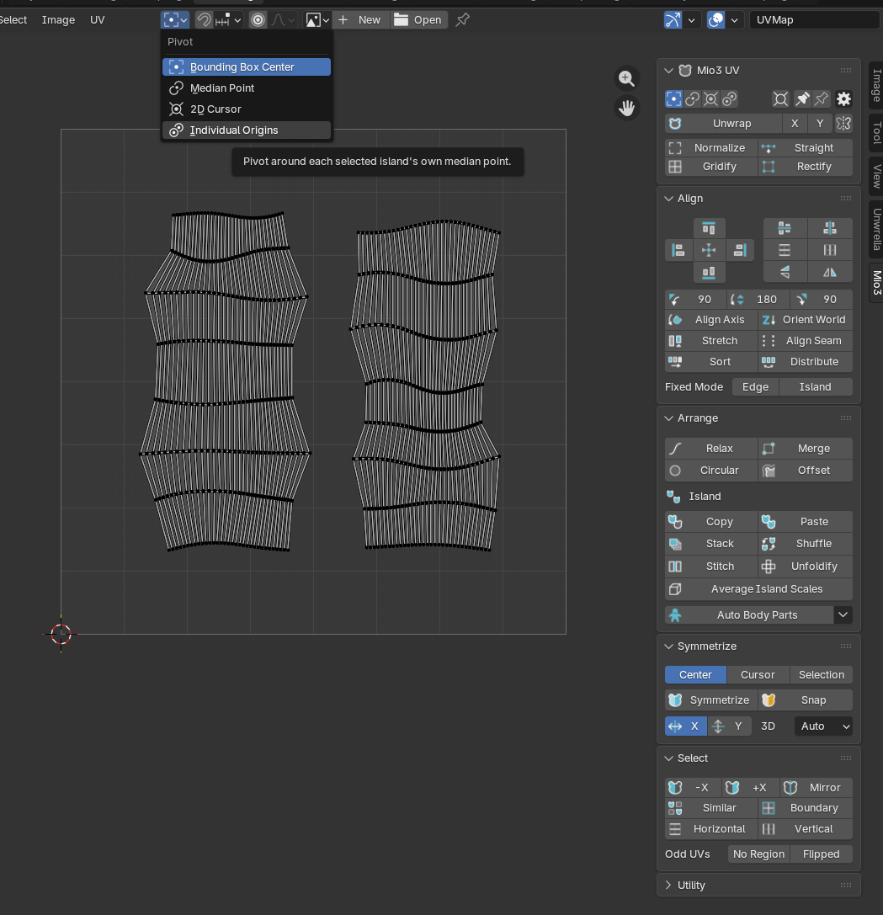Toggle the snap magnet in header
Viewport: 883px width, 915px height.
[204, 19]
